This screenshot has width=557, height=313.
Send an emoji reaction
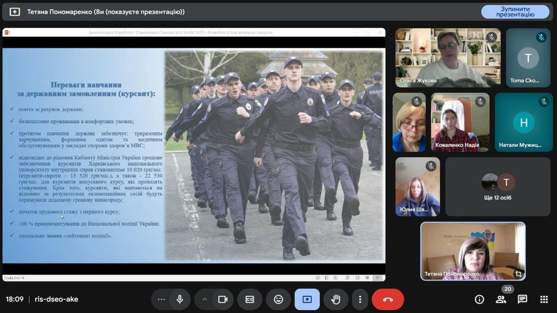(278, 299)
